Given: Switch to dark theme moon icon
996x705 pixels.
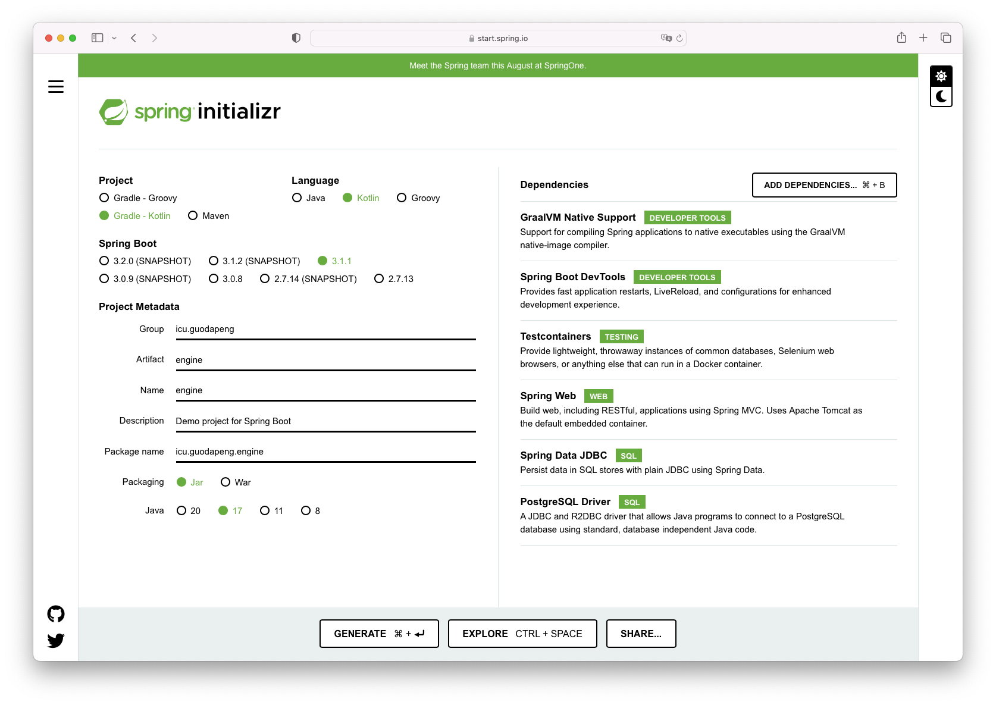Looking at the screenshot, I should click(x=941, y=96).
